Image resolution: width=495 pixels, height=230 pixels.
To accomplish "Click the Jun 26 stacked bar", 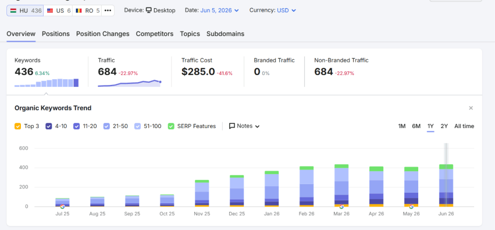I will click(x=446, y=185).
